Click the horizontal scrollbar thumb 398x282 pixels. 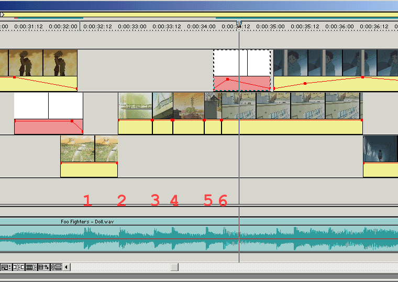174,267
